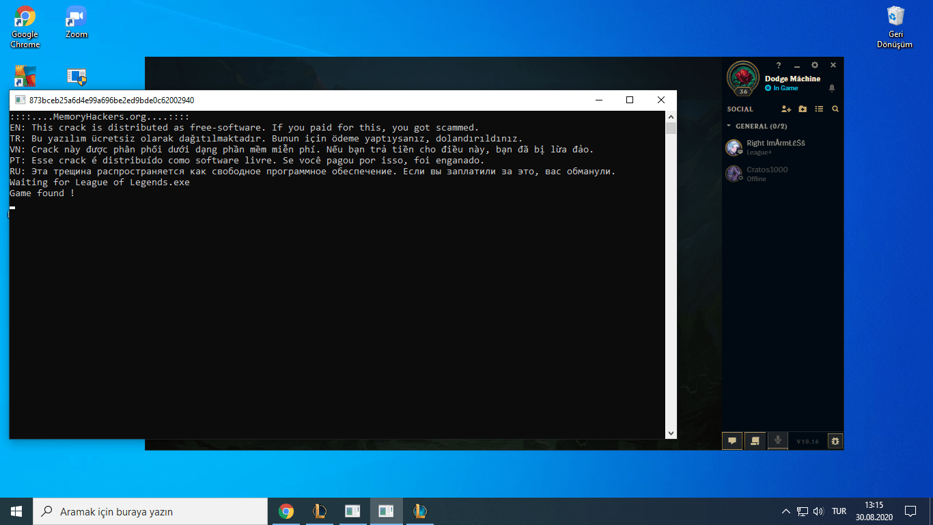Click the console scrollbar up arrow
This screenshot has height=525, width=933.
point(671,117)
